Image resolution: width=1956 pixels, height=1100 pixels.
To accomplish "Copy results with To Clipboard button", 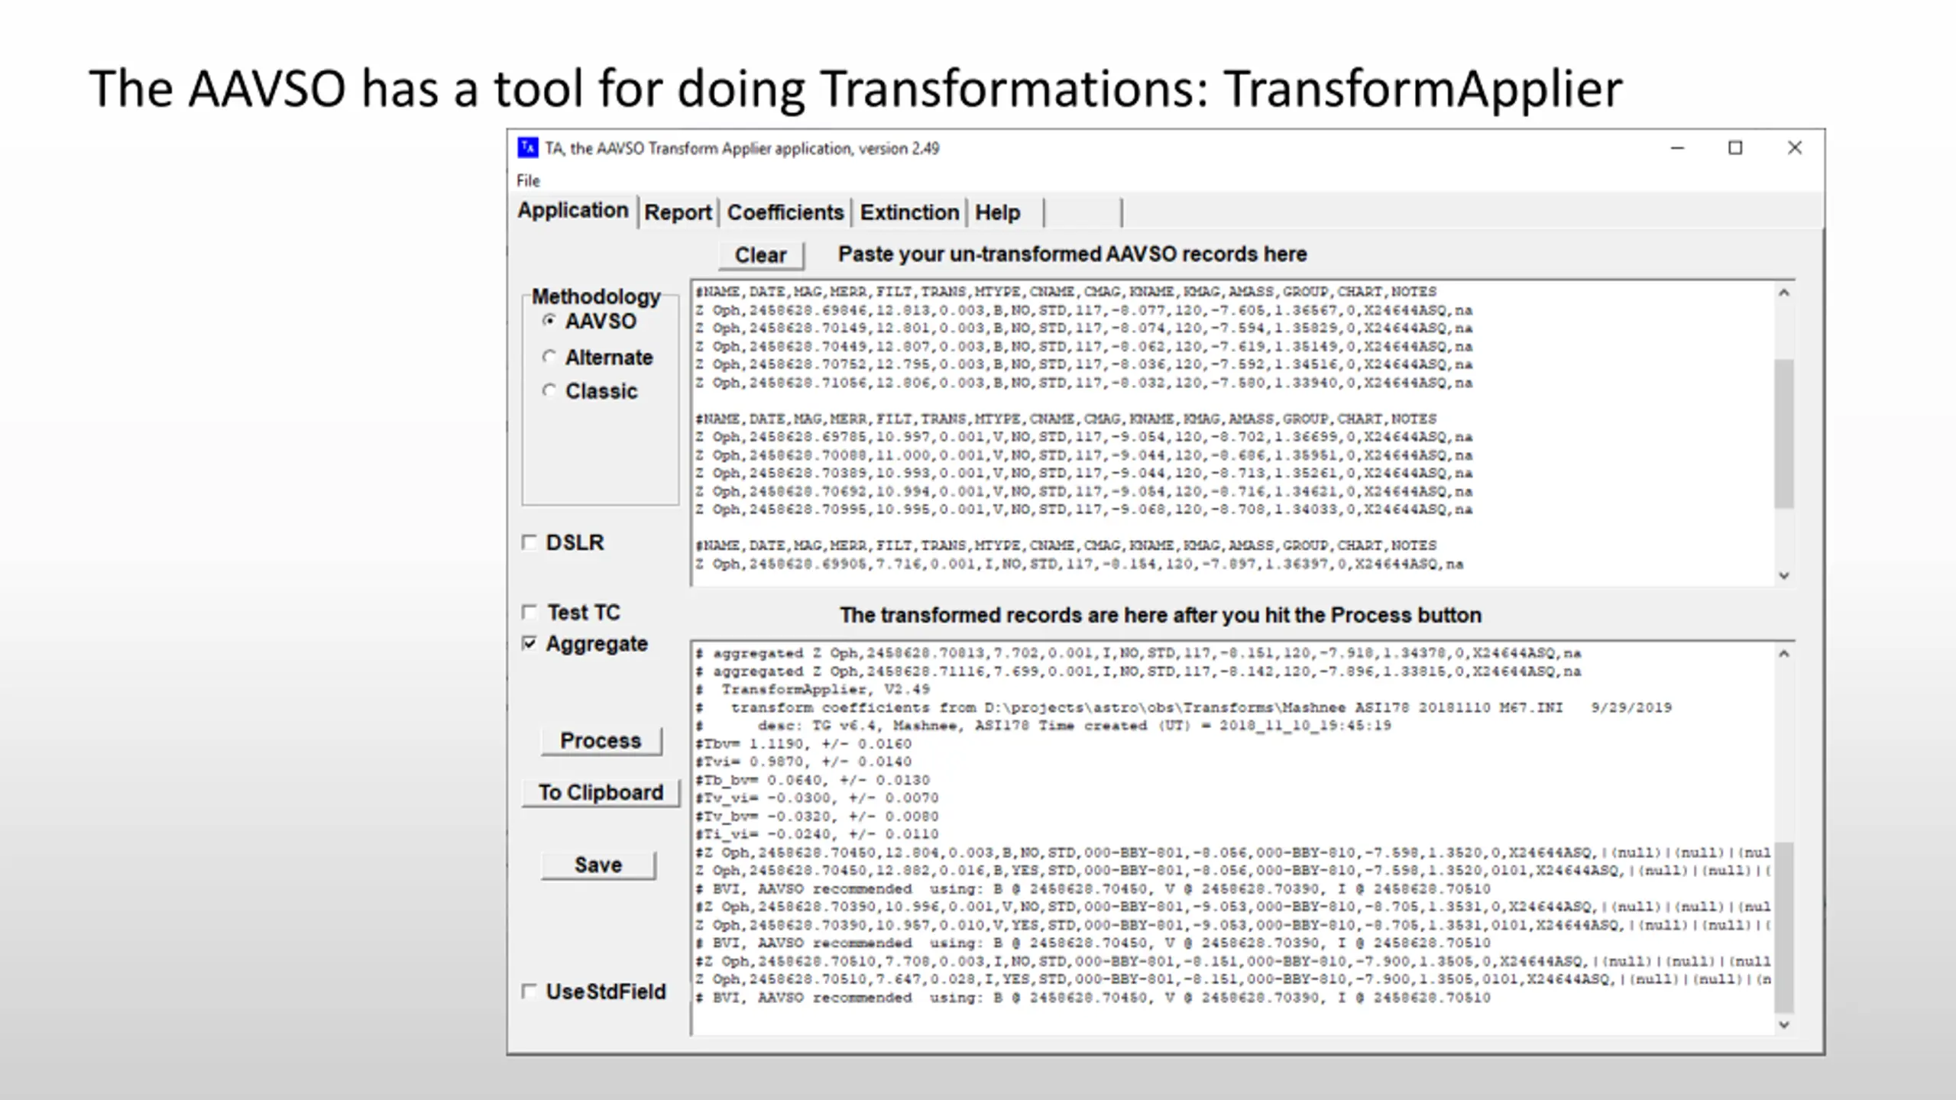I will [601, 792].
